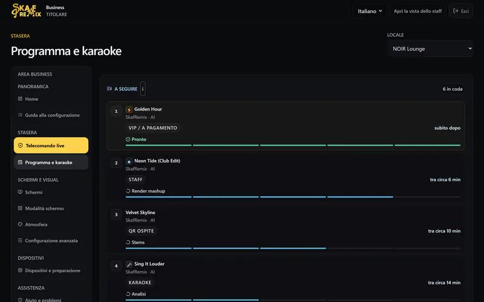Click the tra circa 14 min label

click(x=444, y=283)
